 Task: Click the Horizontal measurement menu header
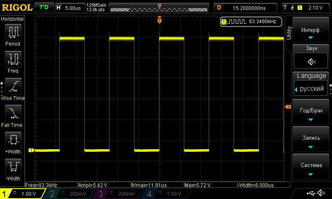(12, 19)
